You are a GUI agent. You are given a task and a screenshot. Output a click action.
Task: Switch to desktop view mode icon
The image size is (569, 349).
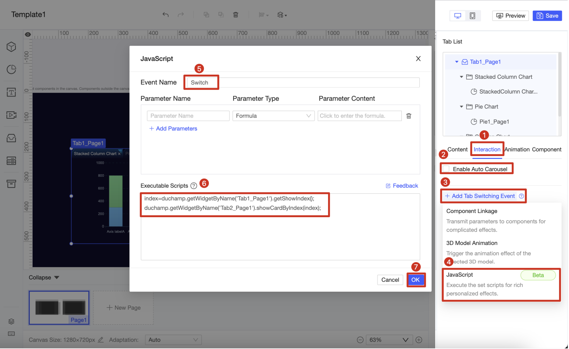click(457, 15)
